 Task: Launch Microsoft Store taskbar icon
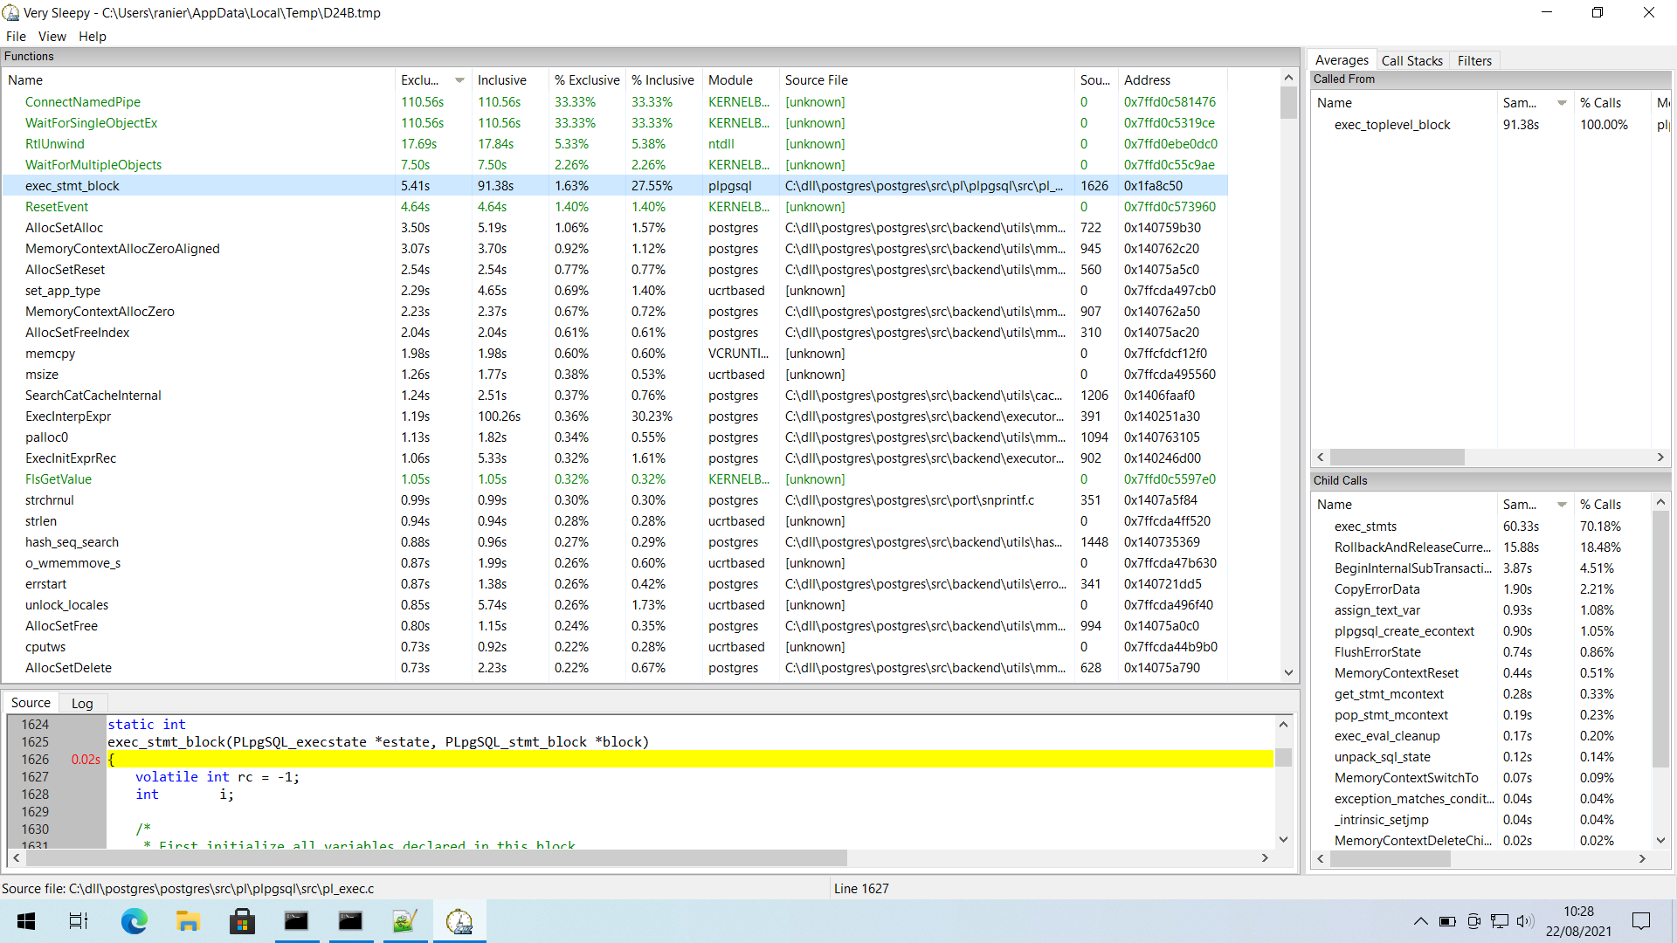pos(242,921)
